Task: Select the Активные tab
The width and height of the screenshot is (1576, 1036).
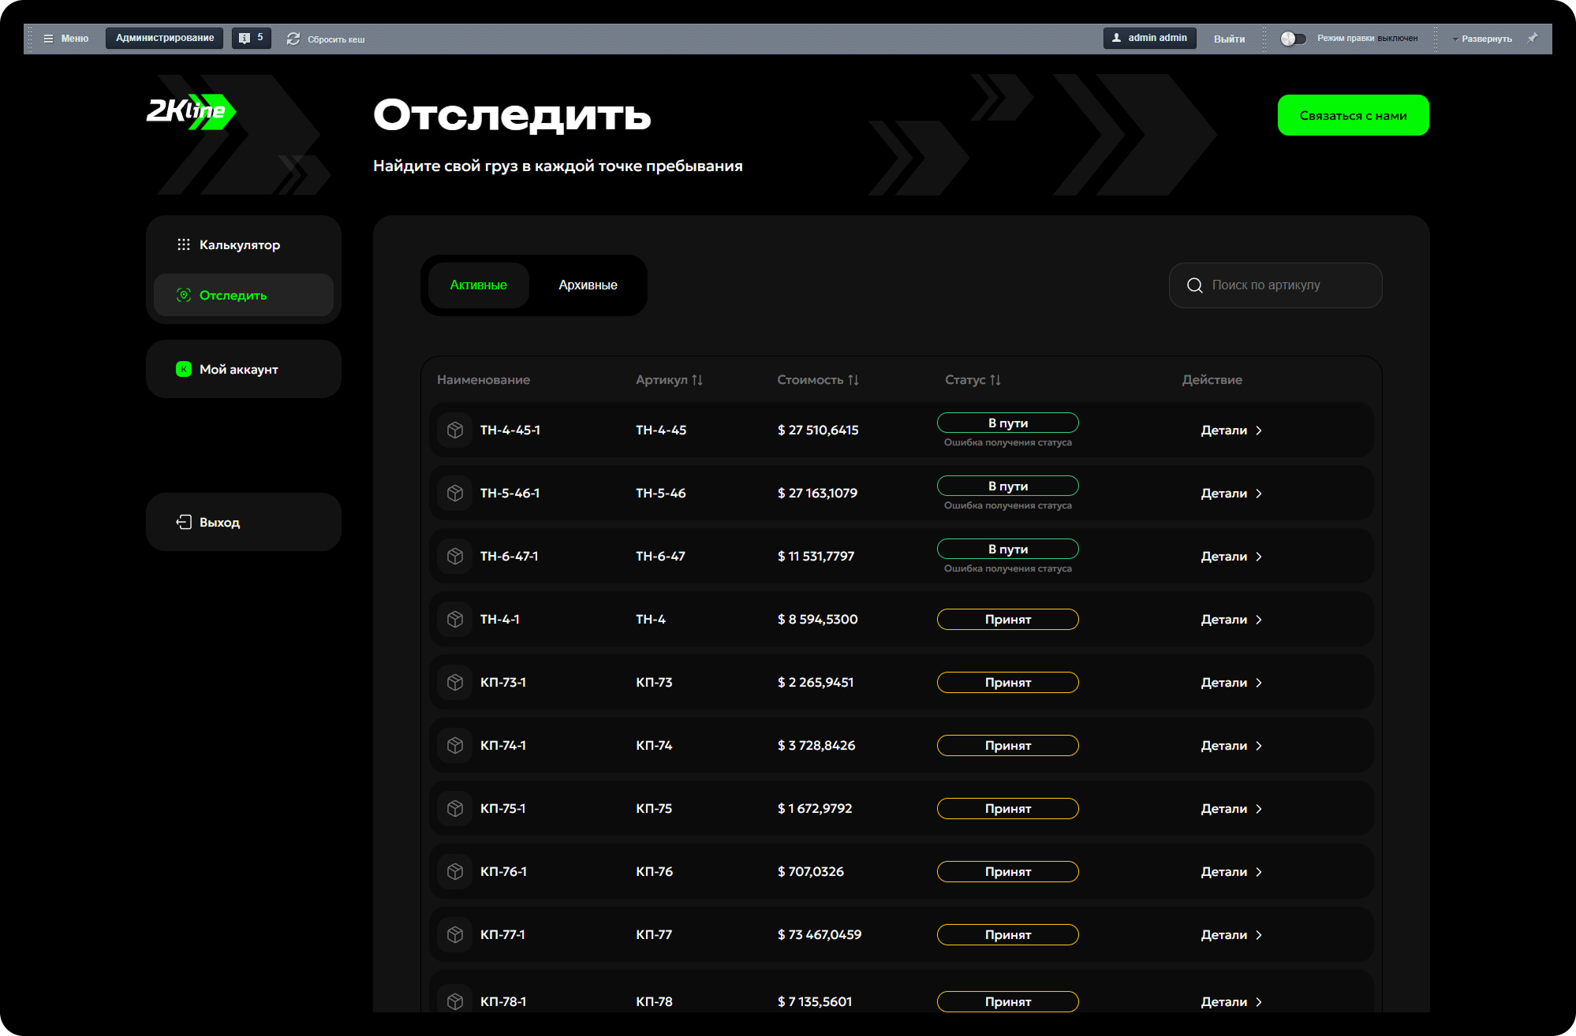Action: [478, 285]
